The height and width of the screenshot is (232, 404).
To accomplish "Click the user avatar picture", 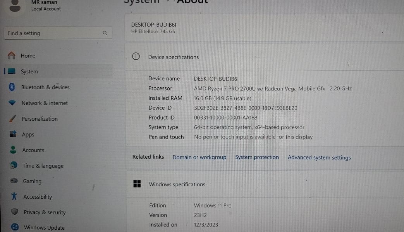I will tap(15, 6).
